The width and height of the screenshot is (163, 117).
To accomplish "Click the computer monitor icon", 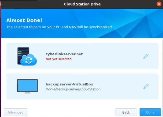I will click(x=27, y=86).
